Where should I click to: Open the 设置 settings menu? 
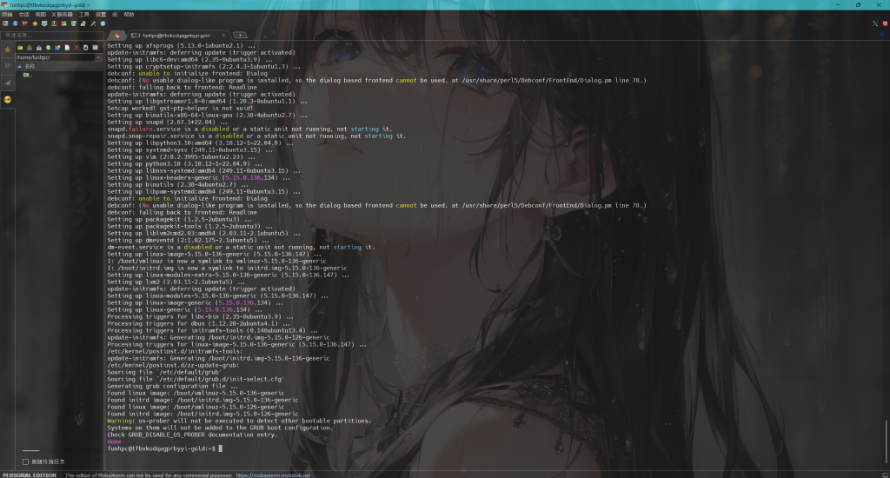tap(101, 14)
